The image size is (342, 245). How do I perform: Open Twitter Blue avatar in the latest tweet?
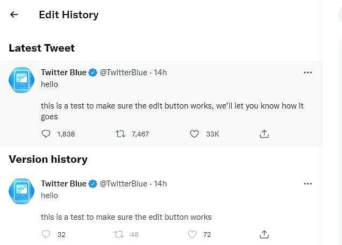click(22, 81)
